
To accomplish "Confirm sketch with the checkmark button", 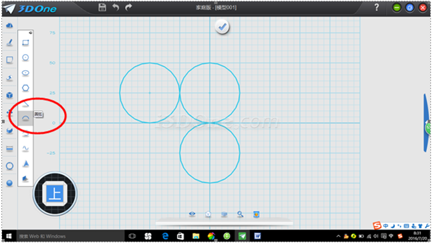I will coord(223,27).
